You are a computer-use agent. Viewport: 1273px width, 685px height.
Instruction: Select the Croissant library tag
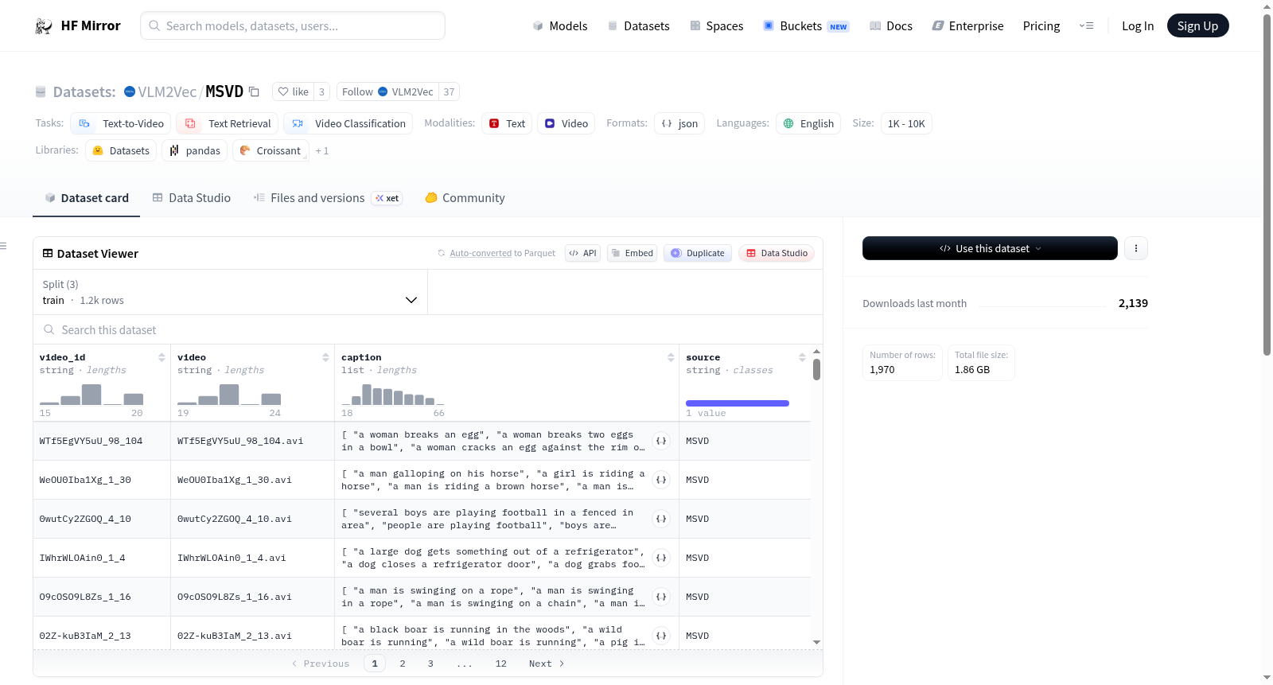click(271, 150)
